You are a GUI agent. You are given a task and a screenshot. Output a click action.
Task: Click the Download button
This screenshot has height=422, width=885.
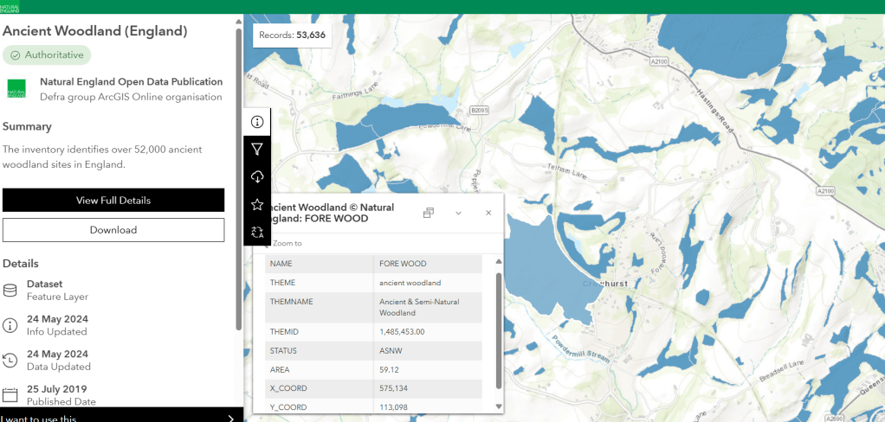pos(113,230)
